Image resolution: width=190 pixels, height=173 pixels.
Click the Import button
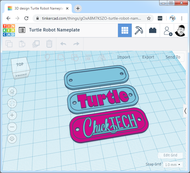[124, 57]
